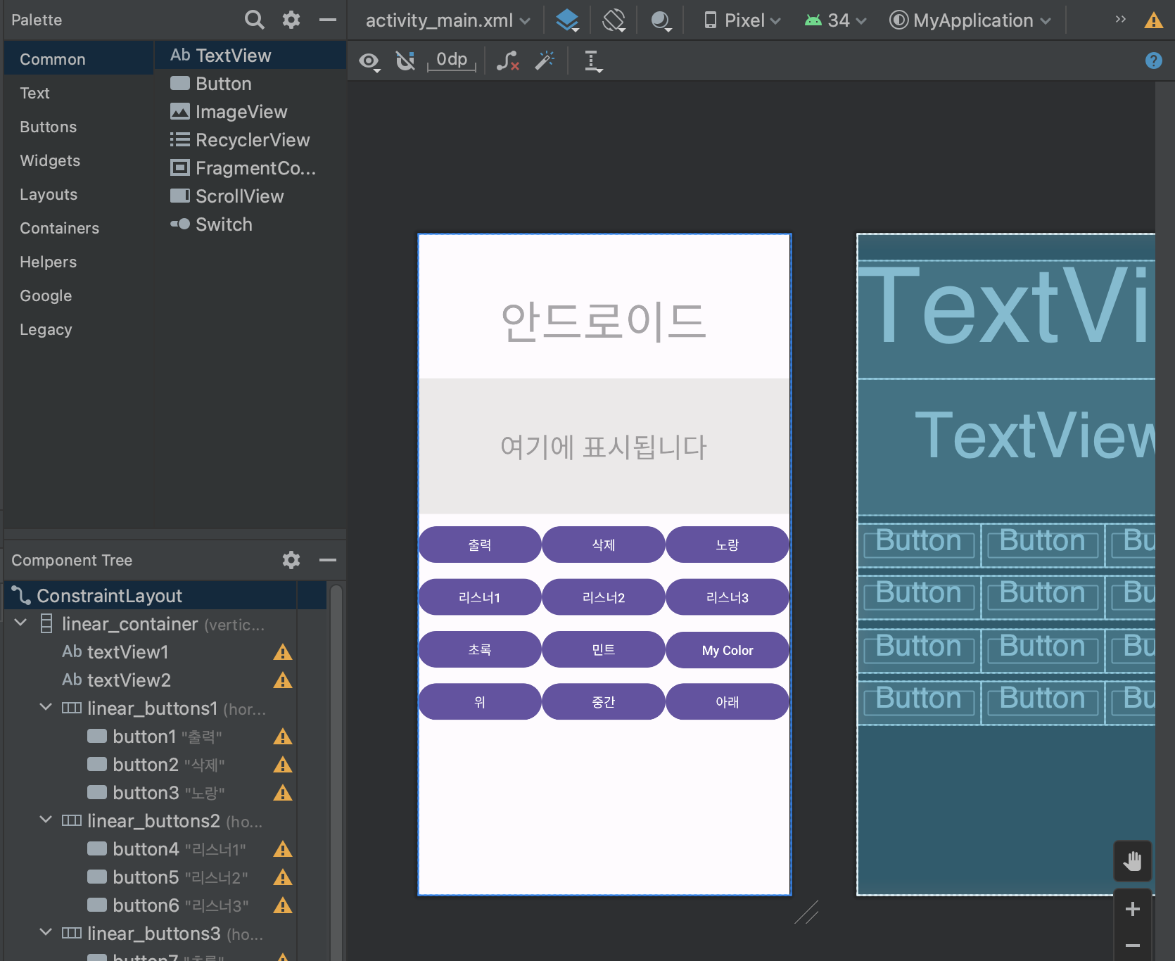Open the layout help icon

click(x=1153, y=61)
